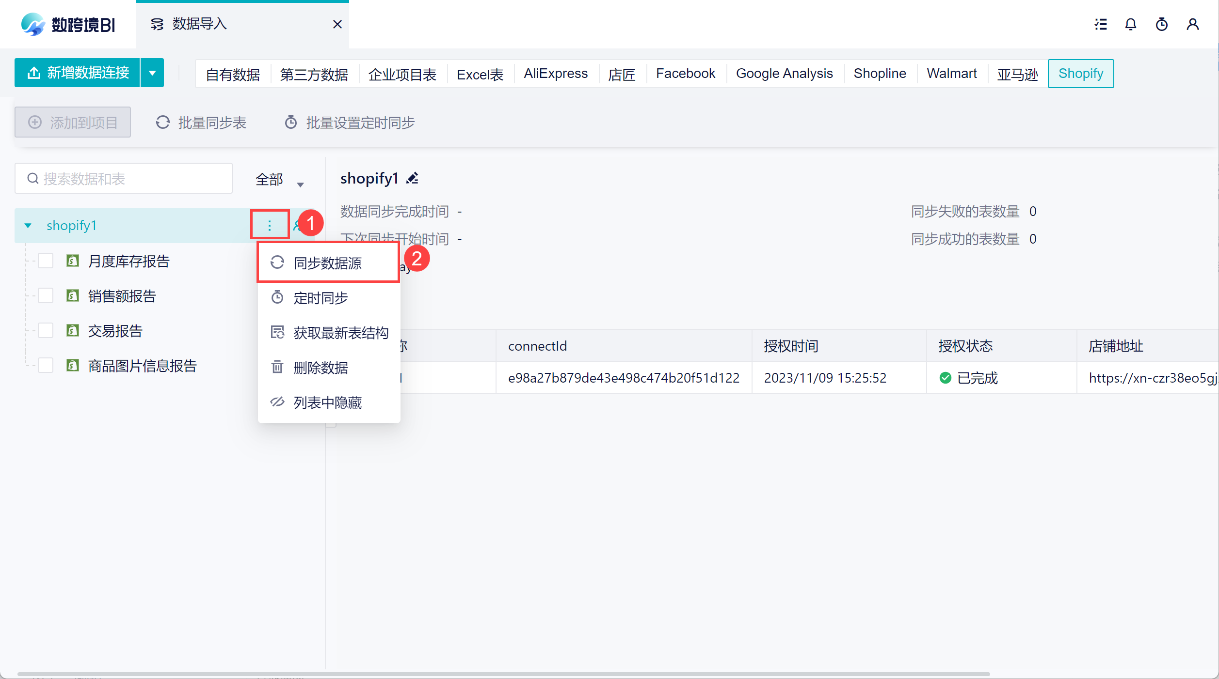Screen dimensions: 1219x679
Task: Select 删除数据 in the context menu
Action: 321,368
